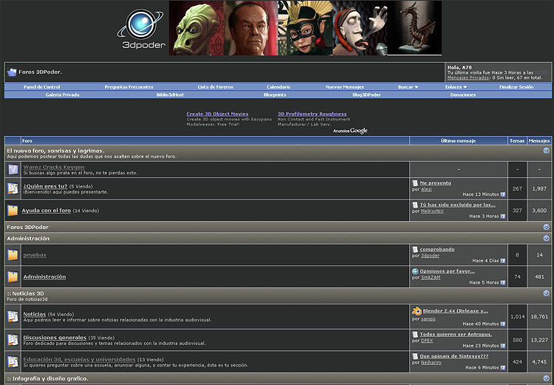Open the Warez Cracks Keygen forum link

coord(54,167)
